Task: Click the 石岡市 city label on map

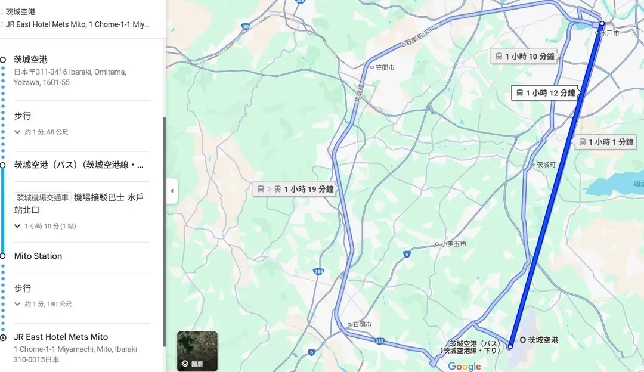Action: [363, 324]
